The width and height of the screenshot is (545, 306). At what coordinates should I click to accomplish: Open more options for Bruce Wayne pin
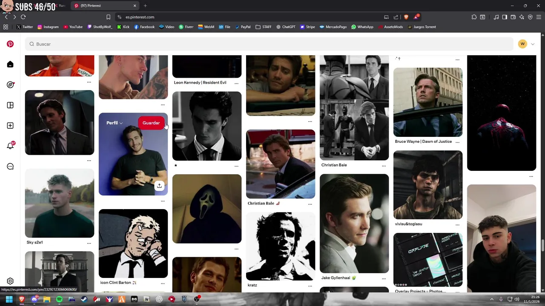tap(457, 142)
